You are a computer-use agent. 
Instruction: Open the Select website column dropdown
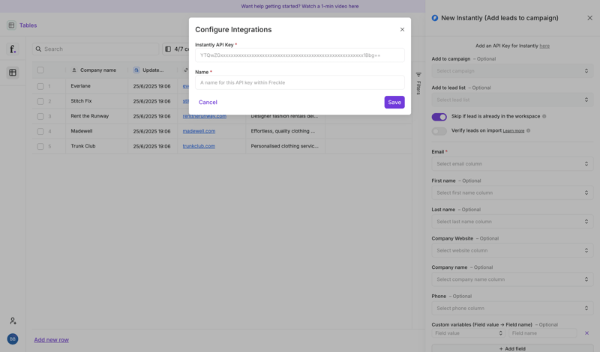[x=512, y=250]
